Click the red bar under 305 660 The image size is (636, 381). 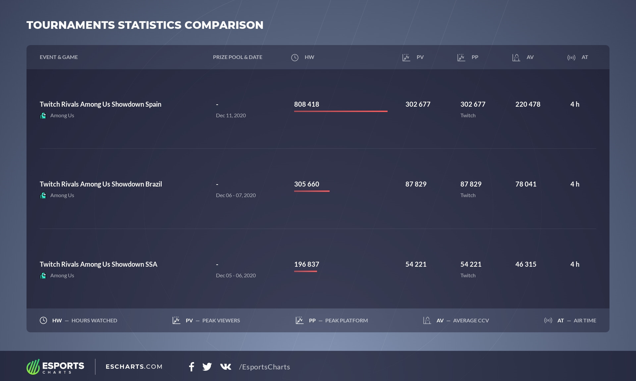[312, 191]
